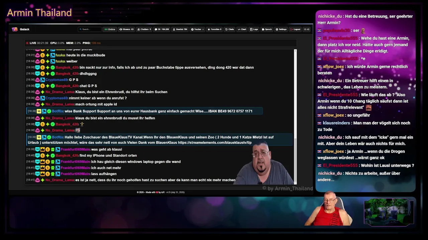The image size is (428, 240).
Task: Click flag badge beside klausreinders
Action: (x=319, y=123)
